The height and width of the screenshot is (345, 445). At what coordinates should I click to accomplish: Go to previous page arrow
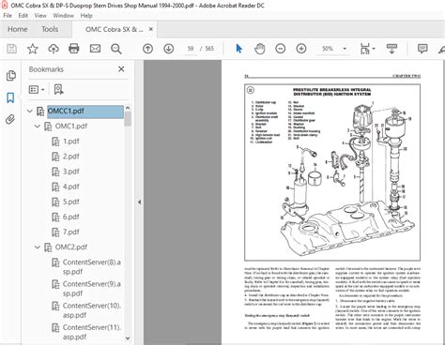pyautogui.click(x=147, y=49)
